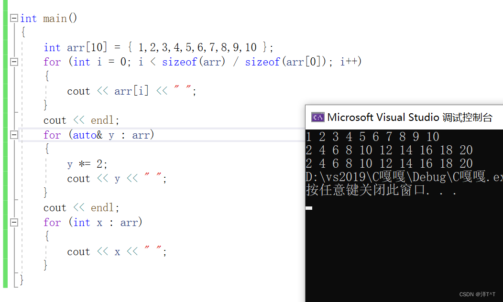Click the array declaration line int arr[10]
This screenshot has width=503, height=302.
point(158,47)
